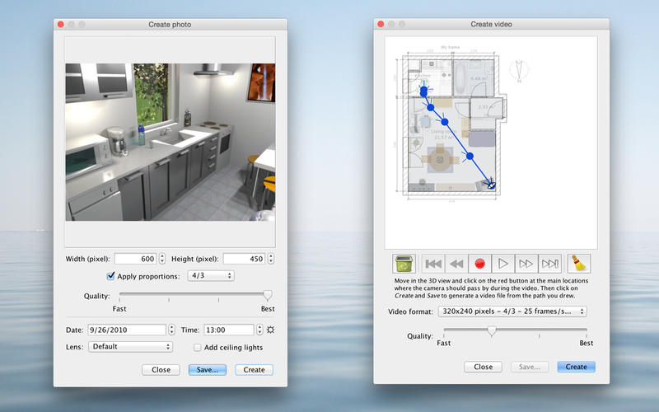Click the rewind playback button
Screen dimensions: 659x412
[456, 264]
